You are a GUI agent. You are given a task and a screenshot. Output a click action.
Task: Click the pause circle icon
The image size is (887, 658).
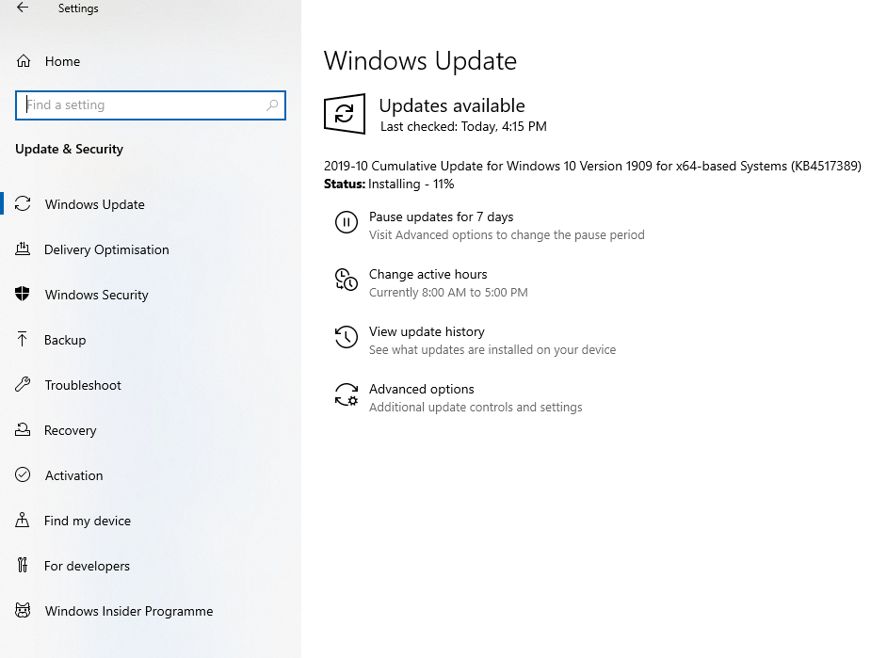pyautogui.click(x=347, y=222)
